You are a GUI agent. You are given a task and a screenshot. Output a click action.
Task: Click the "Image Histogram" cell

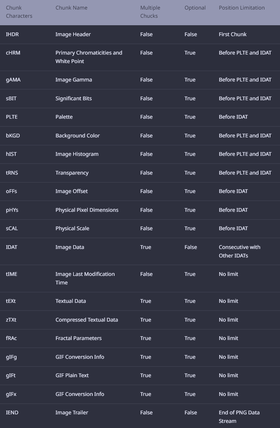77,154
